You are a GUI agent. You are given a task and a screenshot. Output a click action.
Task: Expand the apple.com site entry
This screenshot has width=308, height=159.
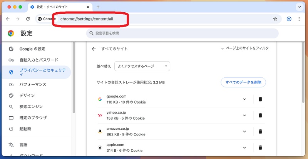(x=244, y=147)
